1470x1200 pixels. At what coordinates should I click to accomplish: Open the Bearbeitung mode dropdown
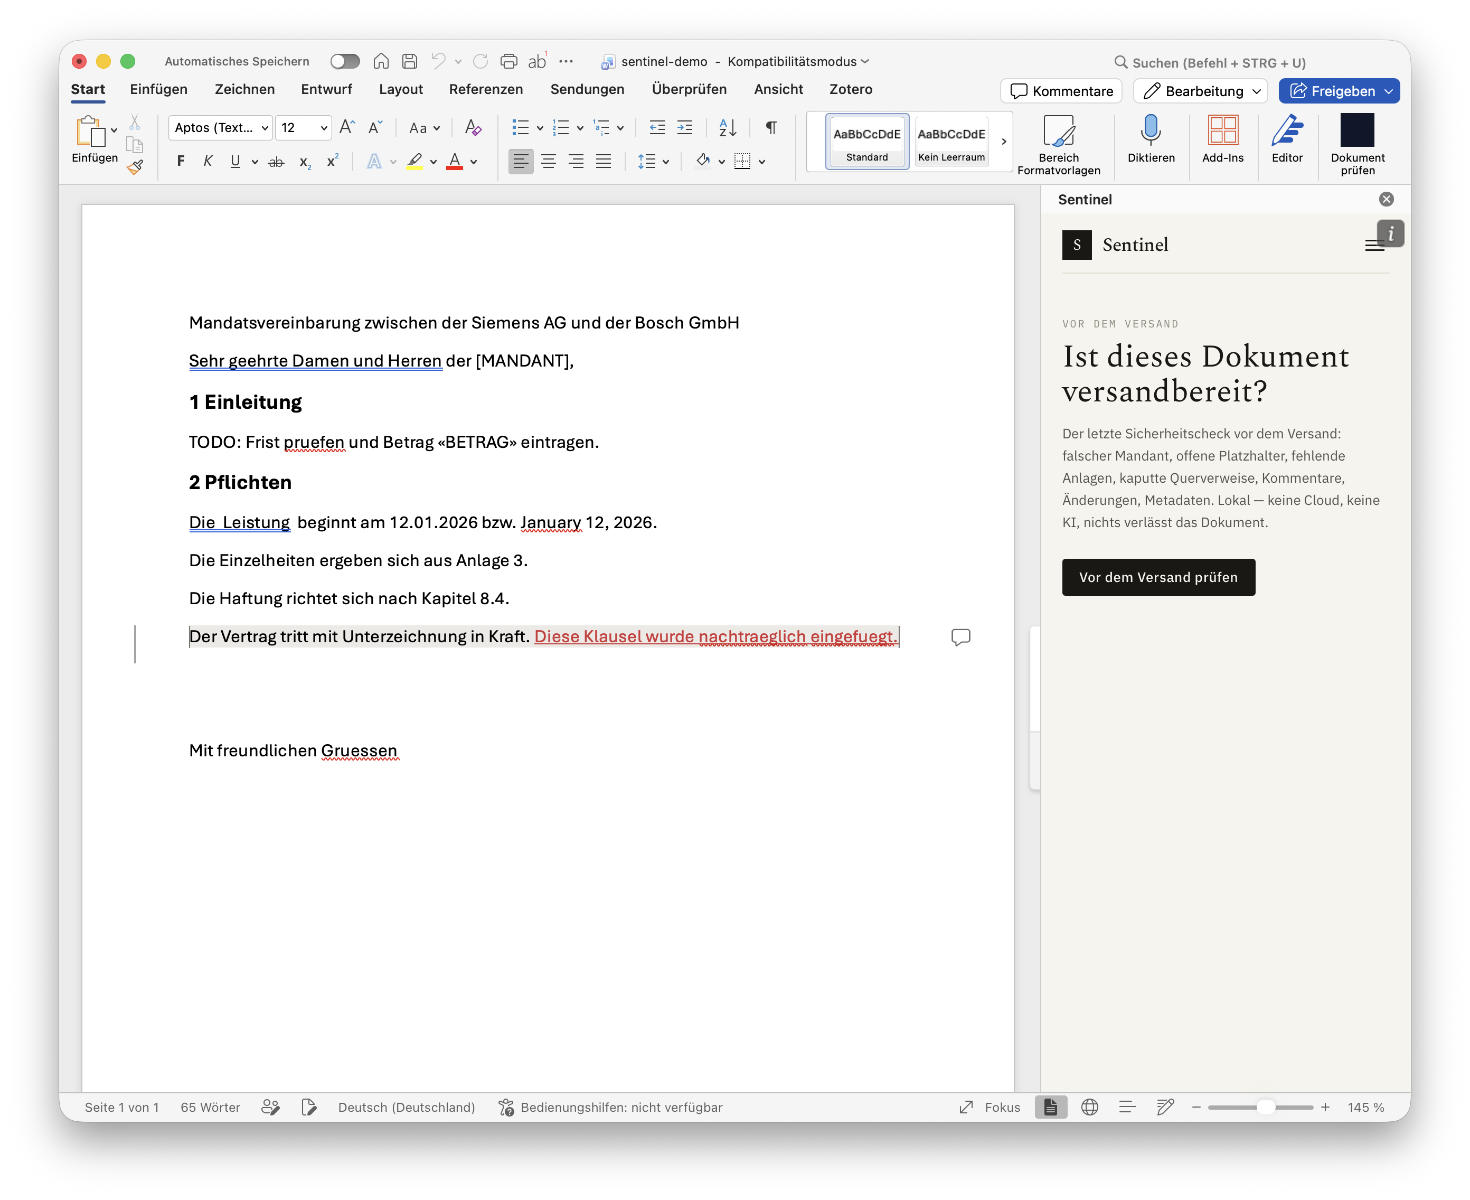(1201, 91)
